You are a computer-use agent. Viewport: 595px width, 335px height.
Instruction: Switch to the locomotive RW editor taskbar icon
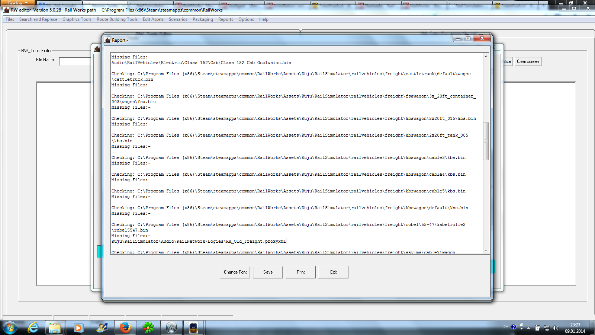tap(194, 328)
